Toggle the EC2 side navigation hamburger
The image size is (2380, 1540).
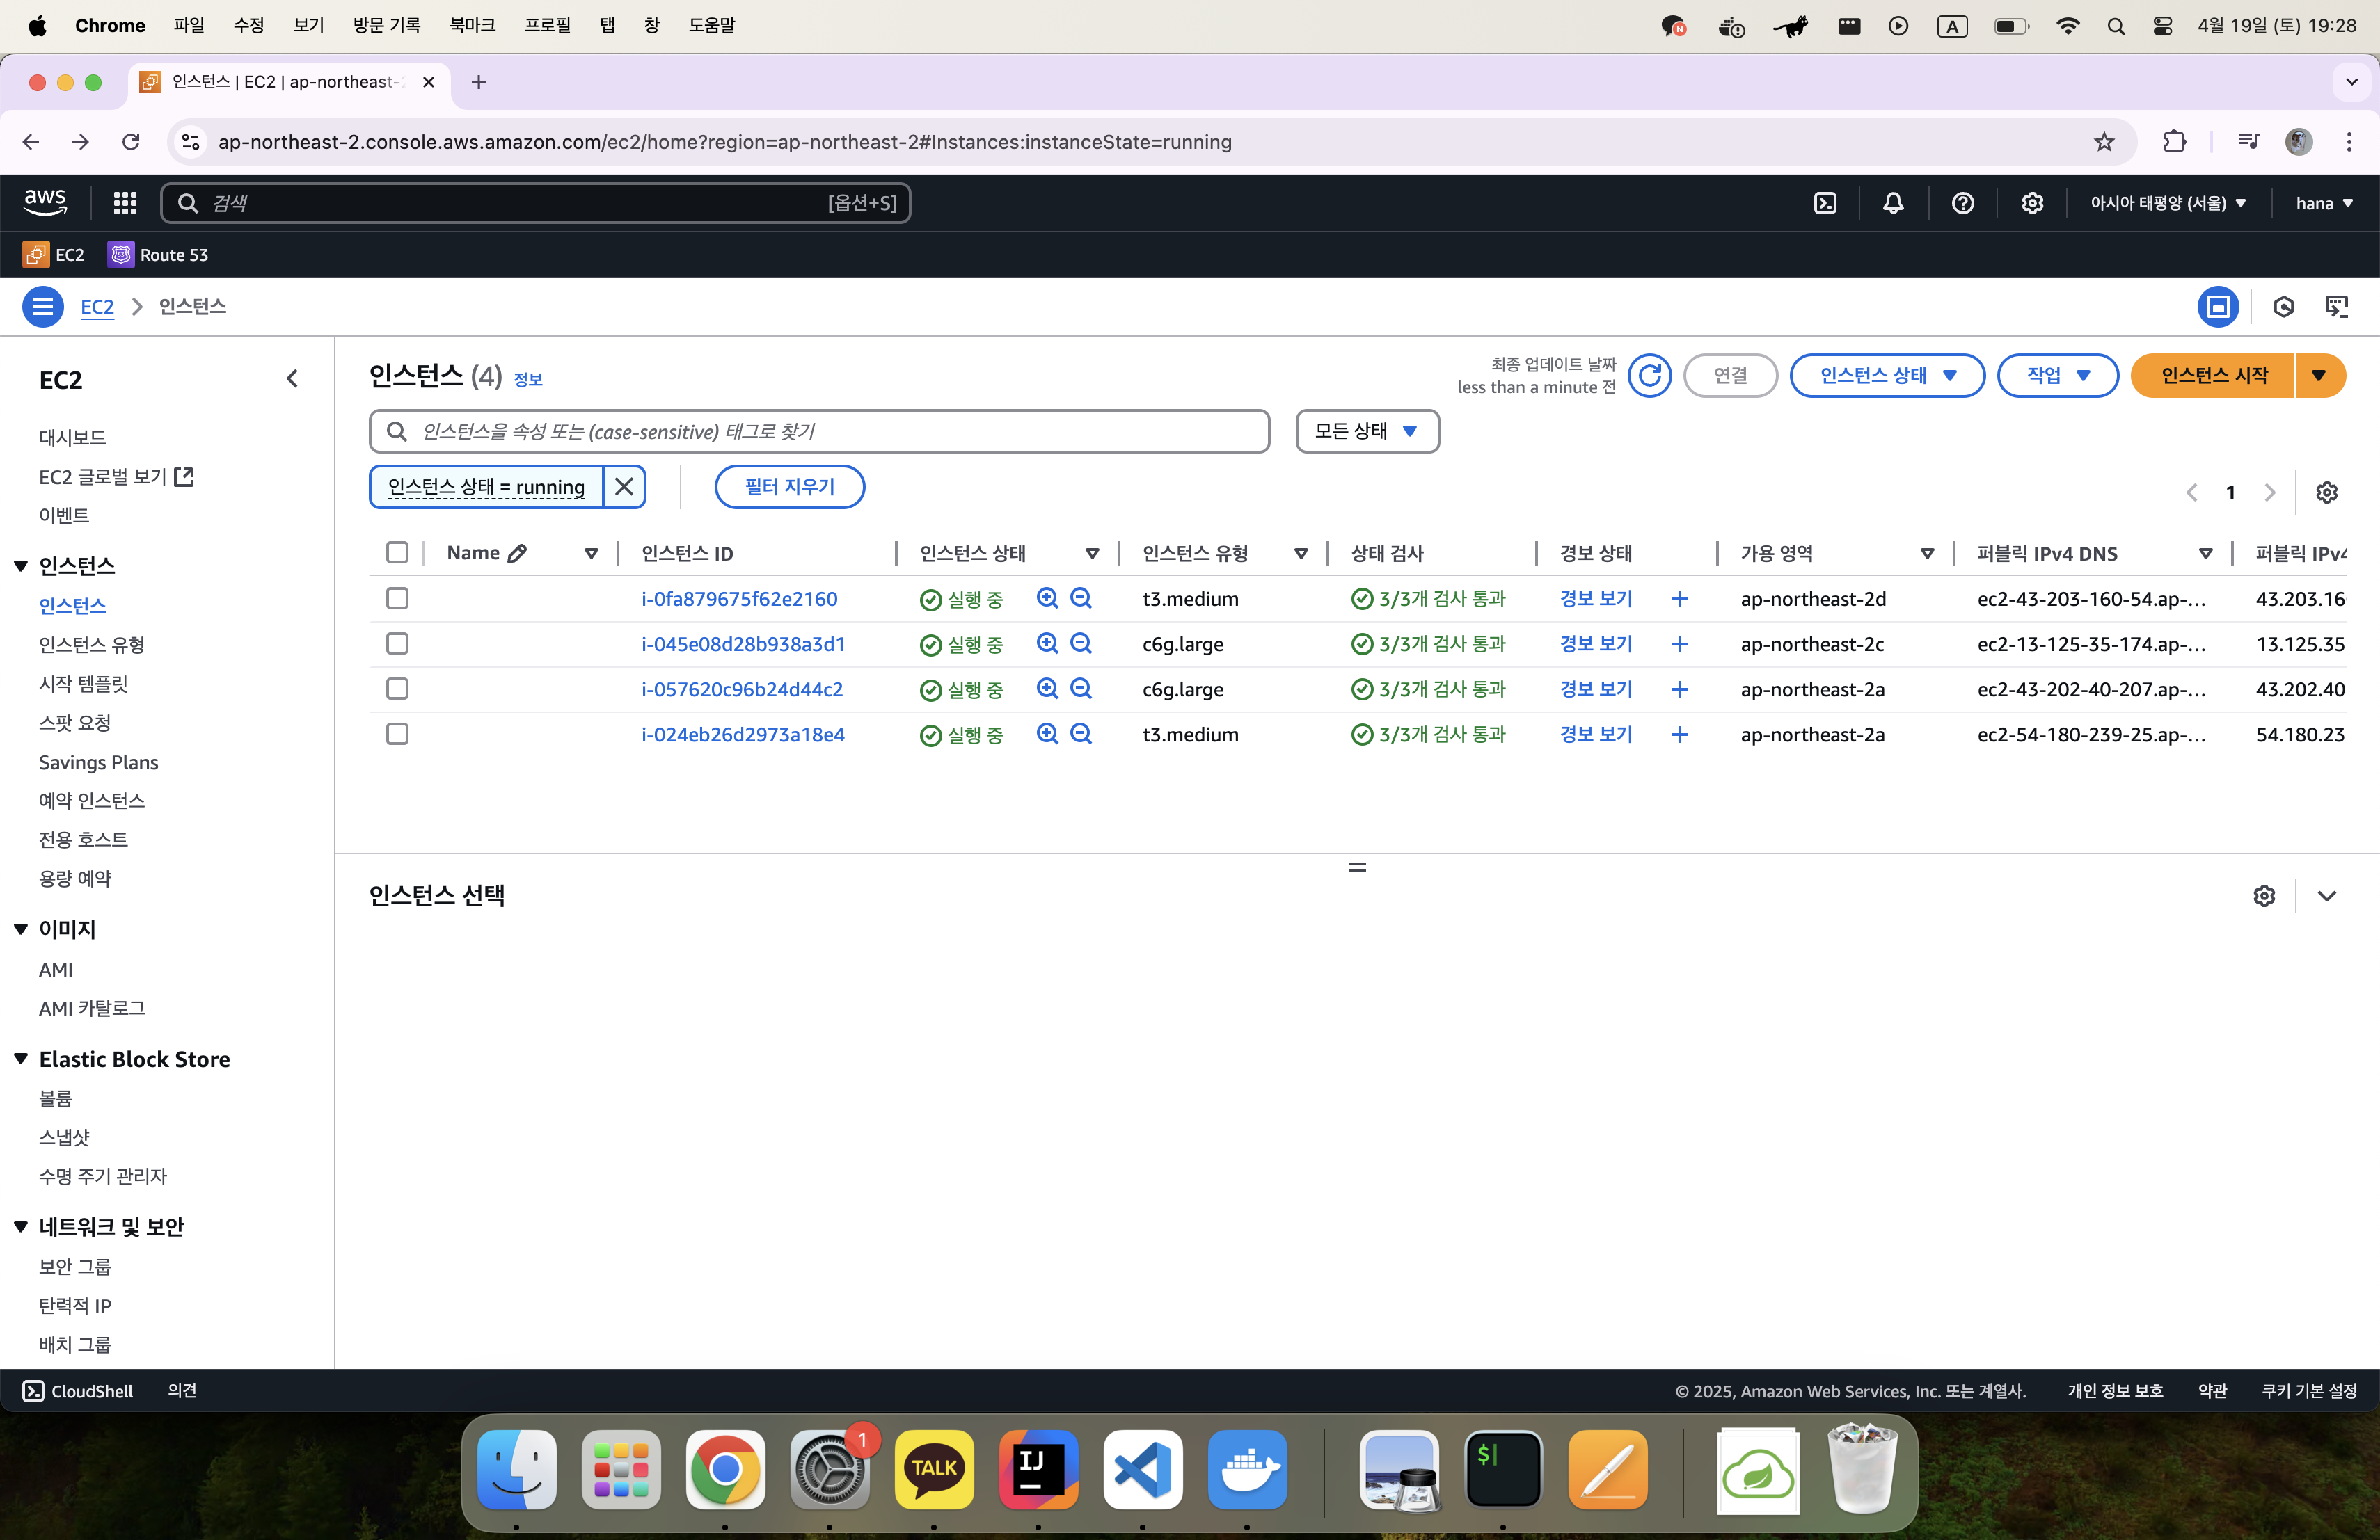pyautogui.click(x=43, y=307)
